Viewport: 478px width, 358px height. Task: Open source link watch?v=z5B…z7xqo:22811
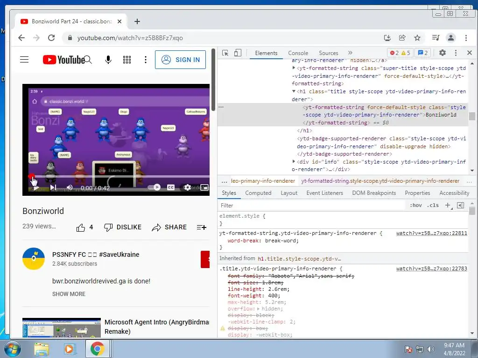[x=432, y=233]
